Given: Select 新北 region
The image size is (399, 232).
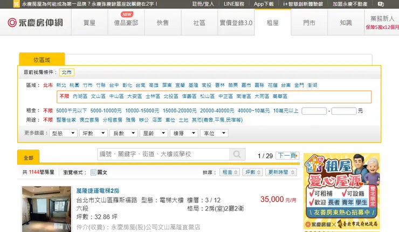Looking at the screenshot, I should [x=61, y=85].
